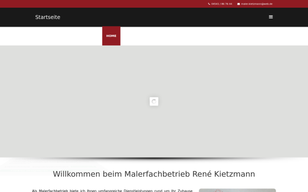
Task: Click the slider loading spinner
Action: coord(154,101)
